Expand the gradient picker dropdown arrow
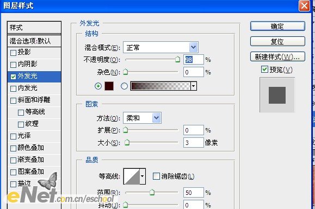Viewport: 315px width, 209px height. pyautogui.click(x=193, y=86)
